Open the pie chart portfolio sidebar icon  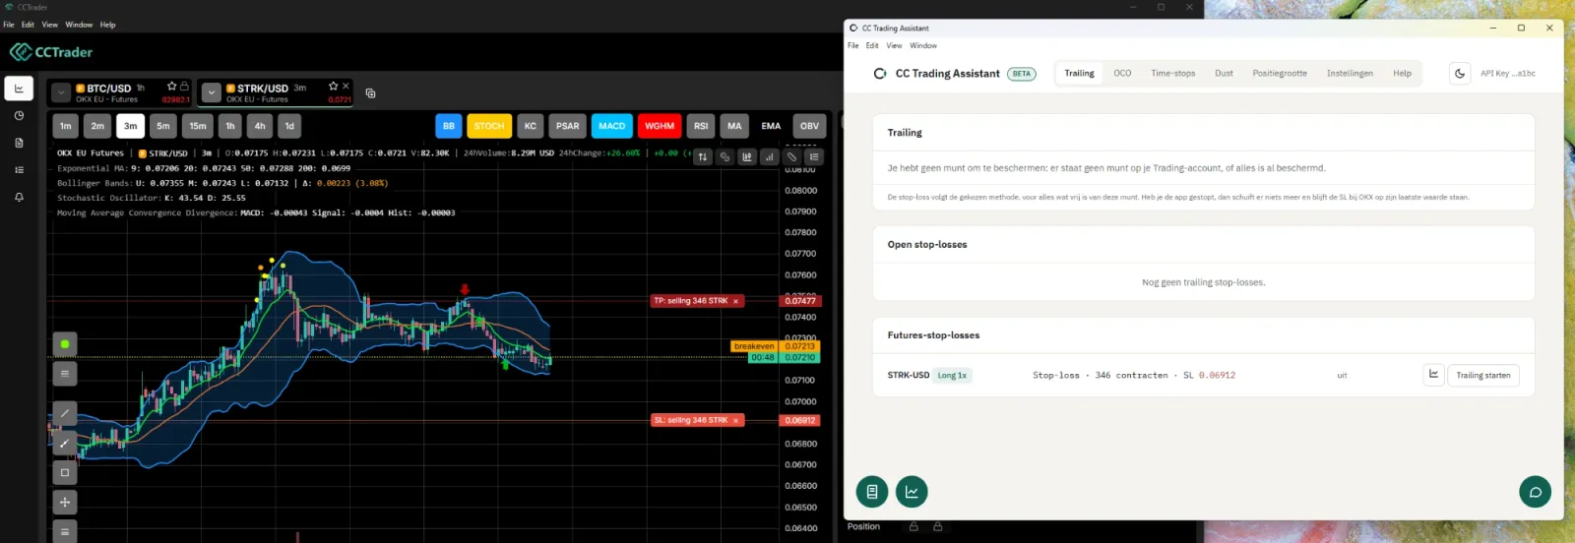(x=19, y=115)
